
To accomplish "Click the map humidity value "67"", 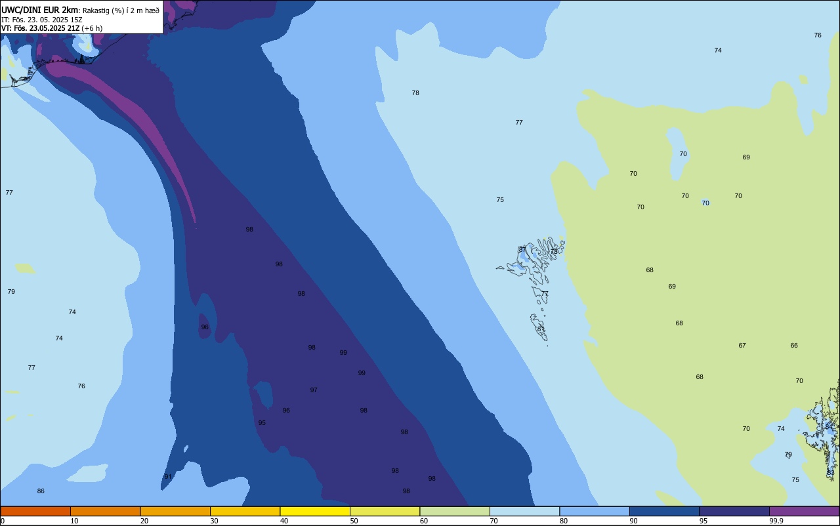I will (x=742, y=346).
